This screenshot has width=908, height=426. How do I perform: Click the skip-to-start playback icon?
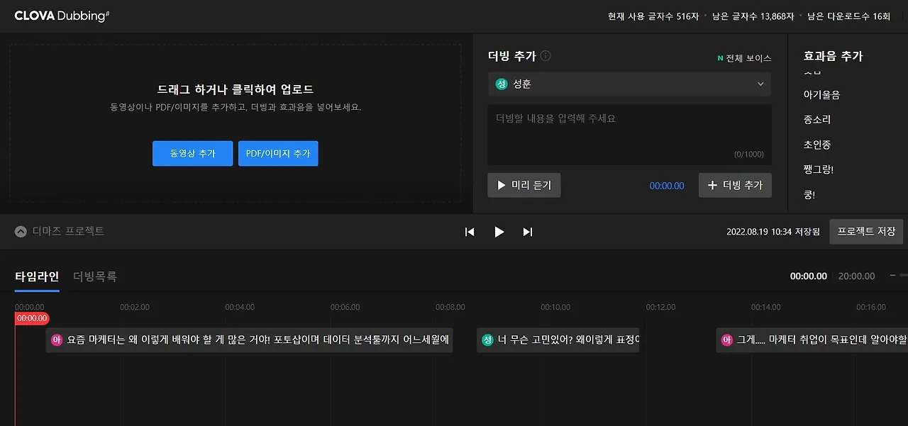coord(469,232)
